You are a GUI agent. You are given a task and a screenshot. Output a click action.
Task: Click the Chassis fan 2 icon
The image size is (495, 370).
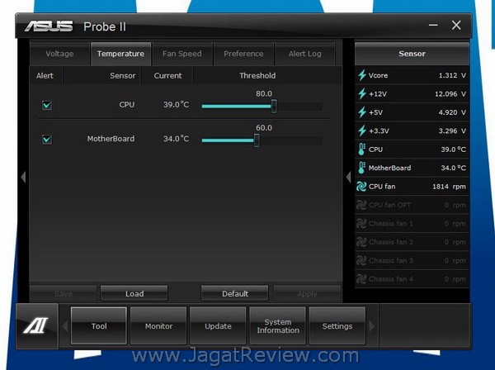[361, 242]
